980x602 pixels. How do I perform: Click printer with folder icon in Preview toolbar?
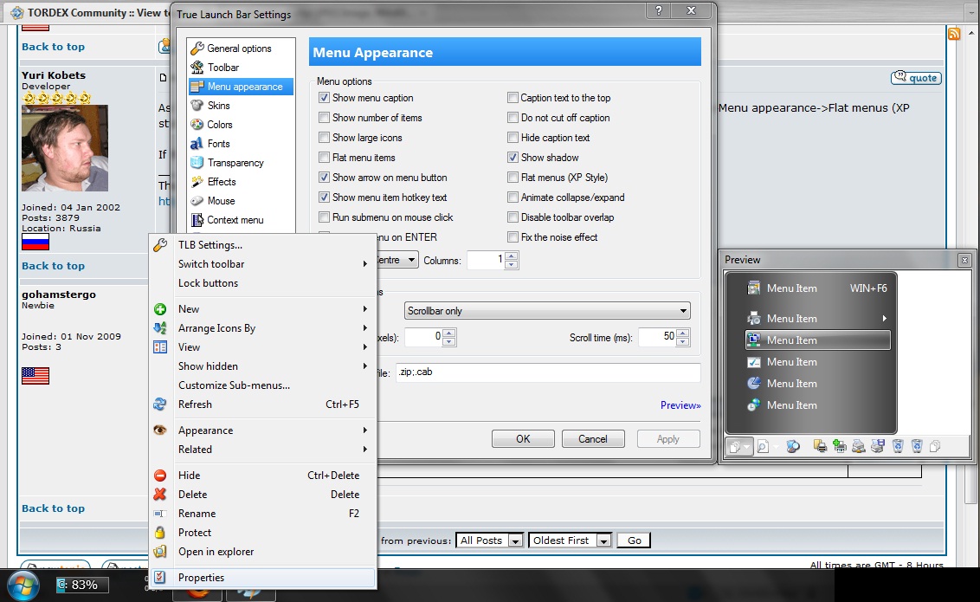[x=820, y=446]
